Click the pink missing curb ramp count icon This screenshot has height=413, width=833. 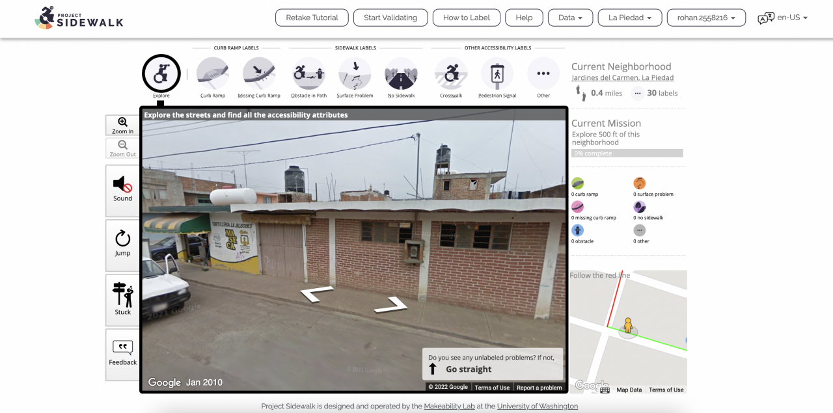pos(577,207)
